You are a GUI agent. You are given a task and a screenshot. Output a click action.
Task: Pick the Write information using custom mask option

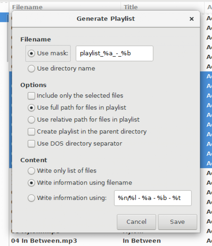click(x=32, y=198)
